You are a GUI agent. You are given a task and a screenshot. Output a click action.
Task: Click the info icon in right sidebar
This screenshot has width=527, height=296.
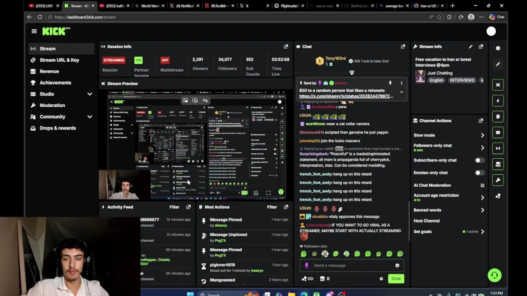(x=498, y=48)
